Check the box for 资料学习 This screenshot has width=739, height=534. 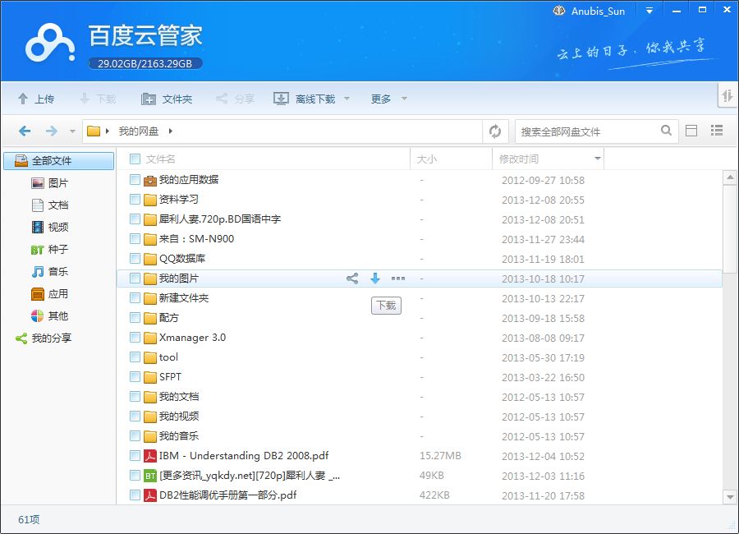(x=135, y=200)
